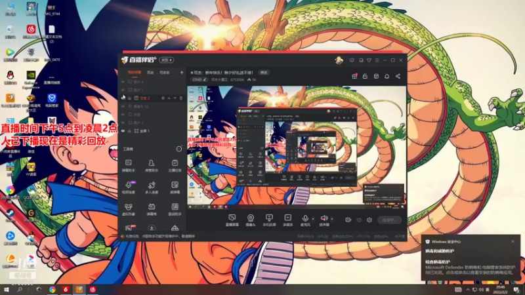Move 文本 2 source up

(169, 98)
